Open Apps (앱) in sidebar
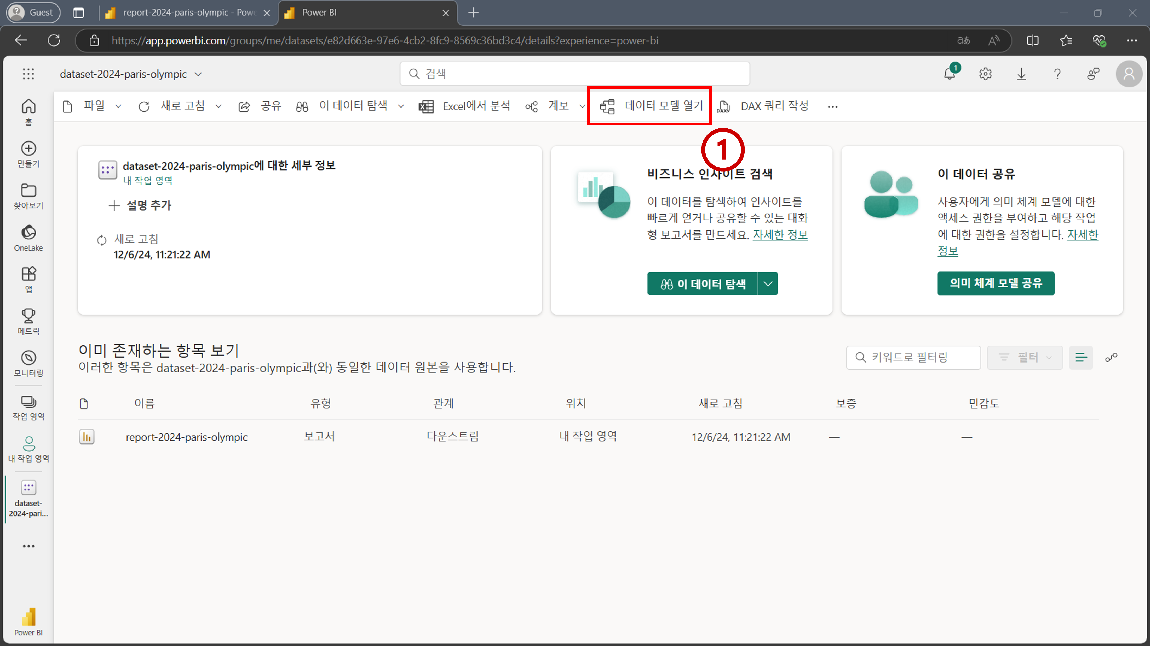This screenshot has width=1150, height=646. tap(28, 280)
